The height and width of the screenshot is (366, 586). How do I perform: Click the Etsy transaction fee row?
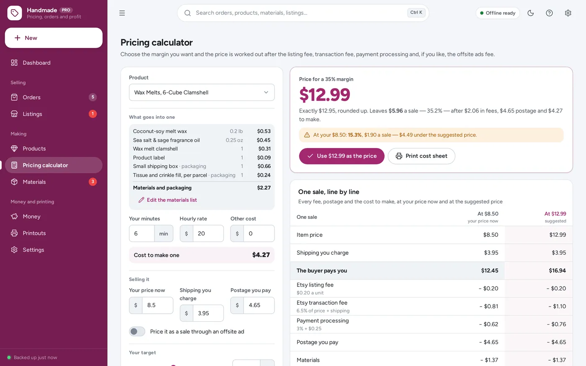(x=431, y=306)
